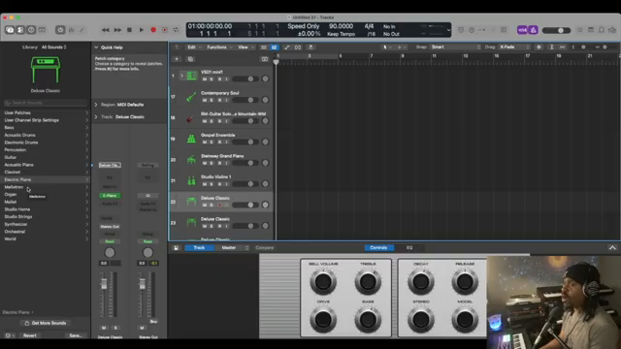
Task: Click the Get More Sounds button
Action: tap(46, 323)
